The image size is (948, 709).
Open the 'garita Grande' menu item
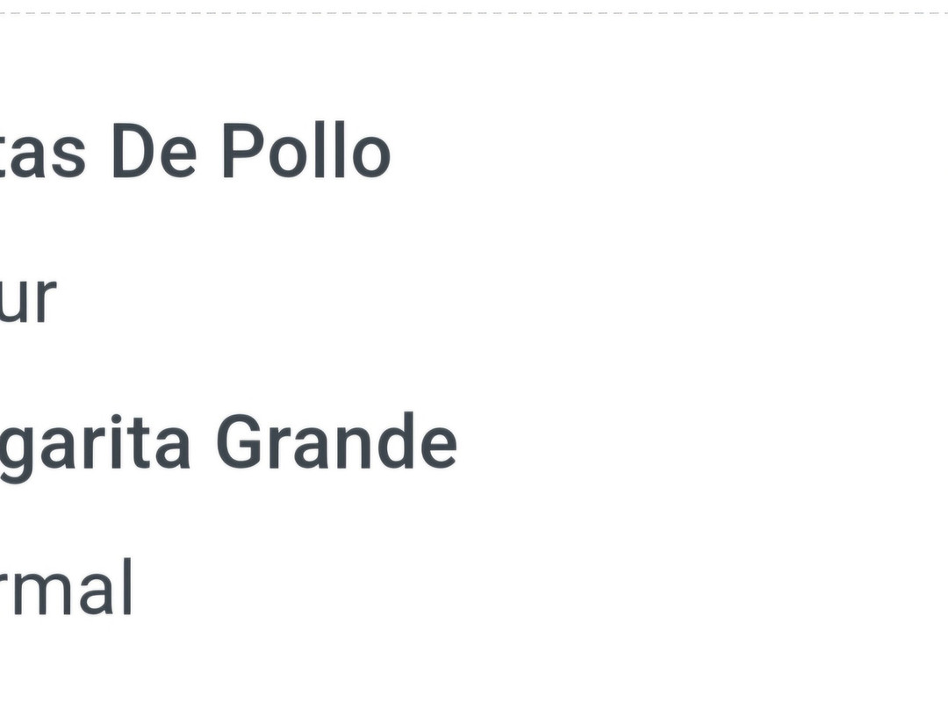click(x=228, y=442)
